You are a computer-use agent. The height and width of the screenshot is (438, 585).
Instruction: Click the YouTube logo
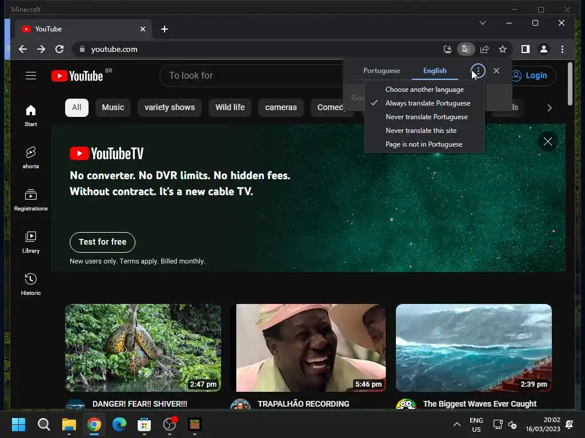[x=77, y=76]
